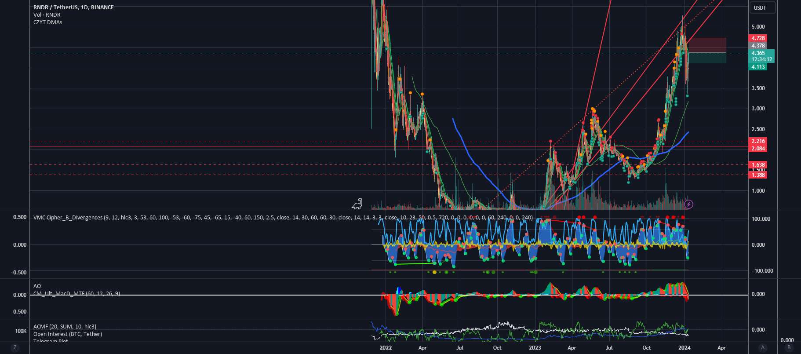
Task: Click the 3.500 price axis value
Action: 758,88
